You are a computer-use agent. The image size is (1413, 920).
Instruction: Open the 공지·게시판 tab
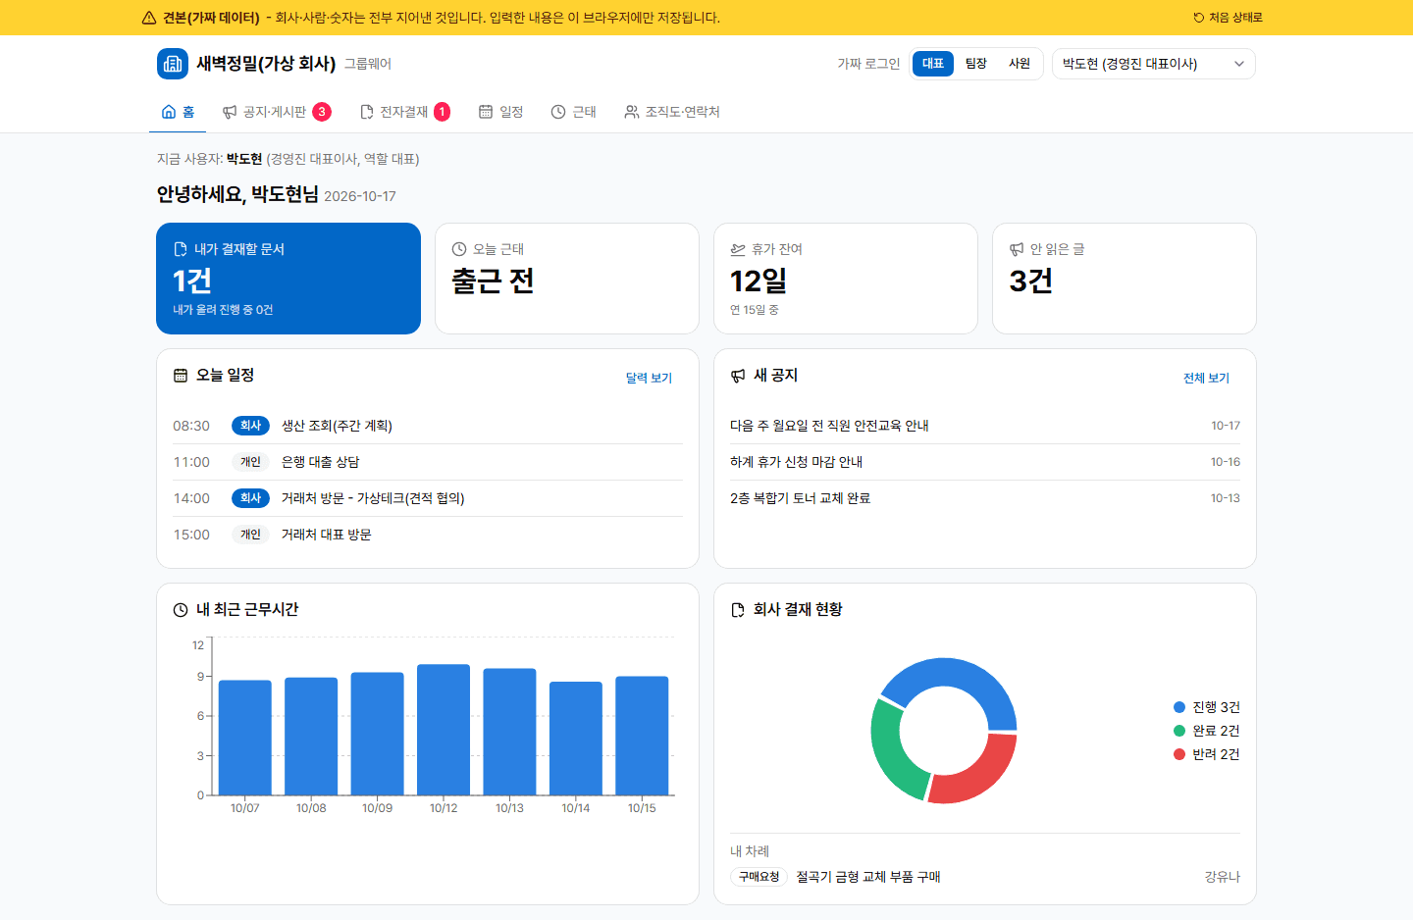point(277,112)
